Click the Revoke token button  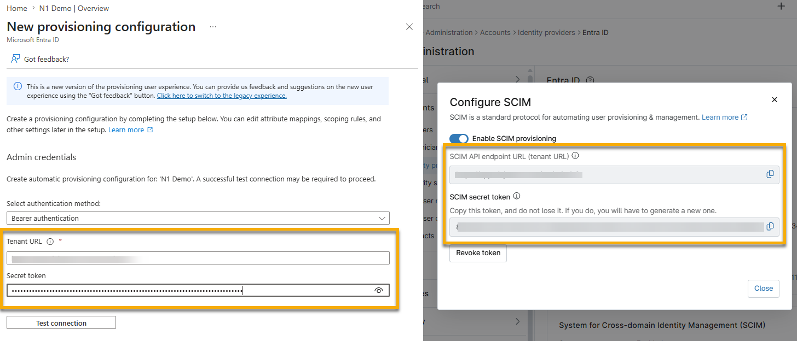(478, 253)
